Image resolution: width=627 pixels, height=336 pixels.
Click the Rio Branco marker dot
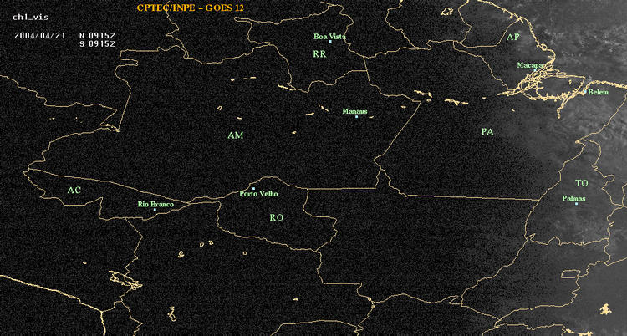coord(155,210)
